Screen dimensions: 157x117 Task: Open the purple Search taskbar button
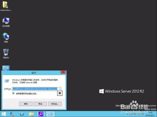click(41, 114)
